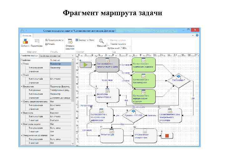The width and height of the screenshot is (225, 168).
Task: Open help via the blue question icon
Action: [x=197, y=35]
